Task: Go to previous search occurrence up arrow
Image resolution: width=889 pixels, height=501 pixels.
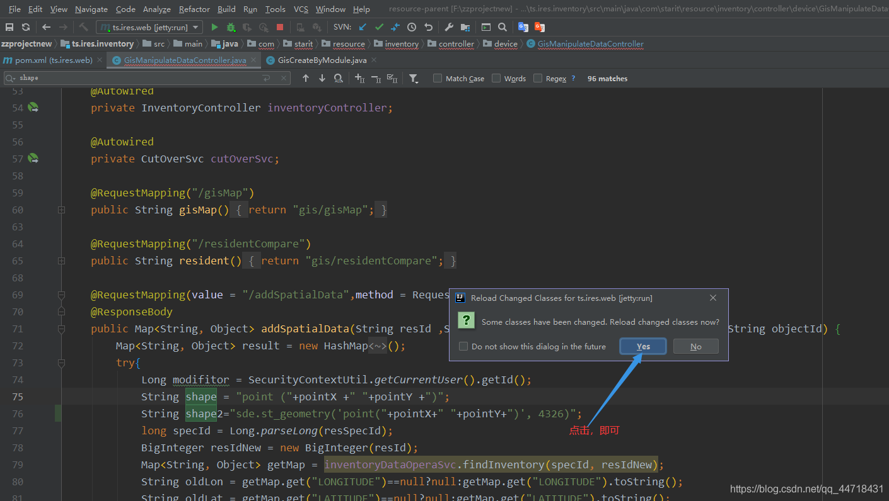Action: tap(306, 78)
